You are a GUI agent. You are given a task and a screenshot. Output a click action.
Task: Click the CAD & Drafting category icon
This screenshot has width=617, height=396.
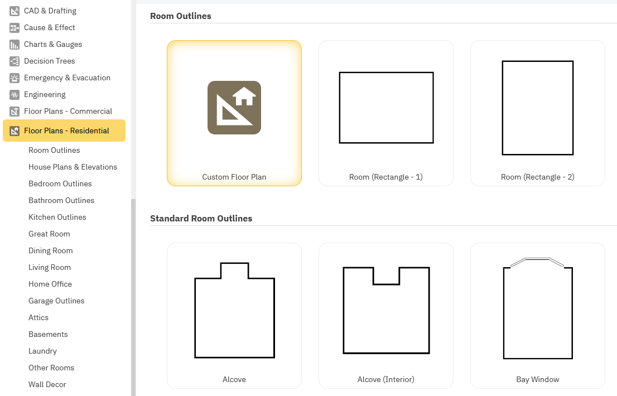[x=15, y=11]
